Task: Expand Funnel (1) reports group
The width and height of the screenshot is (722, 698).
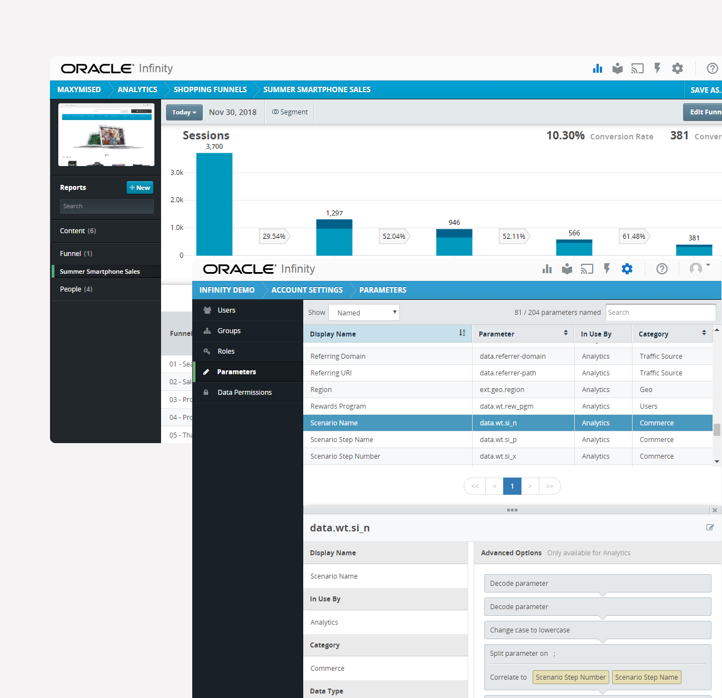Action: pyautogui.click(x=106, y=254)
